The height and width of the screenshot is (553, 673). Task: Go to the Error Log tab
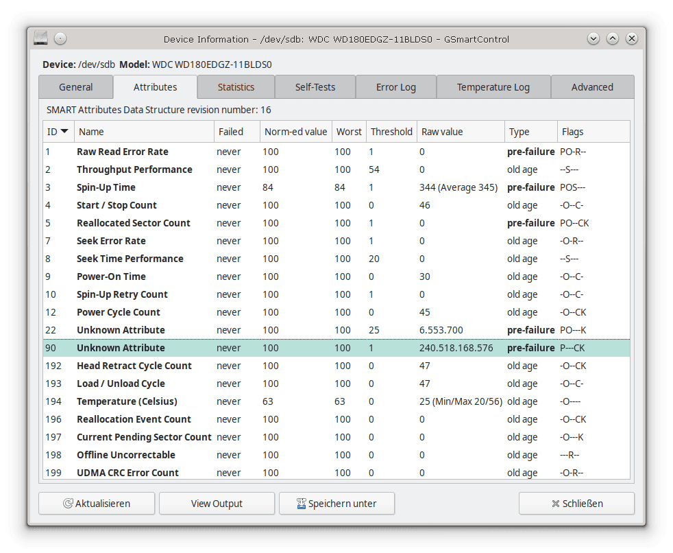coord(396,87)
